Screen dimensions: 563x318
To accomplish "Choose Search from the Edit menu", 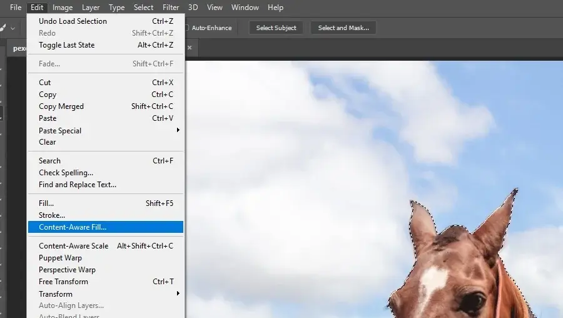I will 106,161.
